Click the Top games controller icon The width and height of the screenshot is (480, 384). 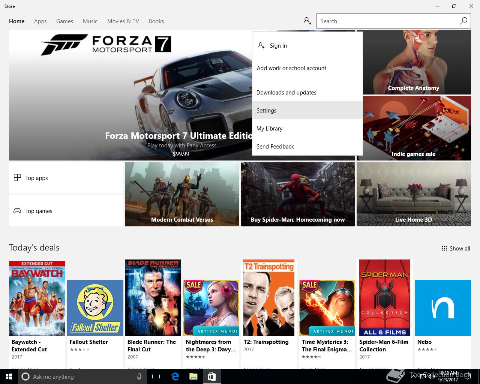[17, 211]
